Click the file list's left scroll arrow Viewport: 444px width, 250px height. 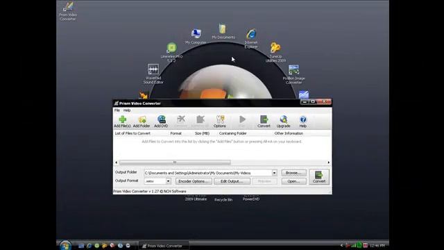pos(116,162)
